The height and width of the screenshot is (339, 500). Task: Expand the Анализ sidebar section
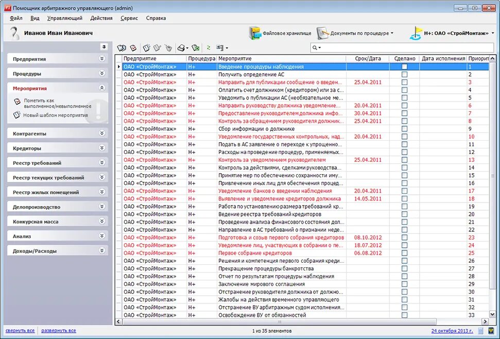[102, 236]
